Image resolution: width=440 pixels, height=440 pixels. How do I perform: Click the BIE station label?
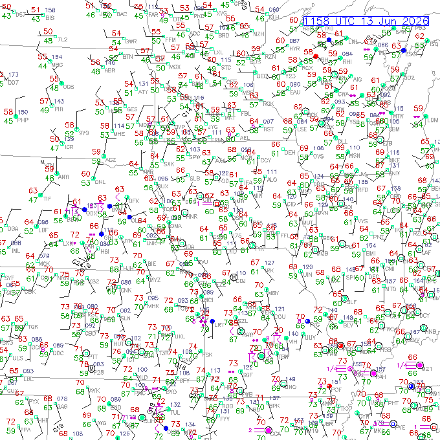click(152, 264)
